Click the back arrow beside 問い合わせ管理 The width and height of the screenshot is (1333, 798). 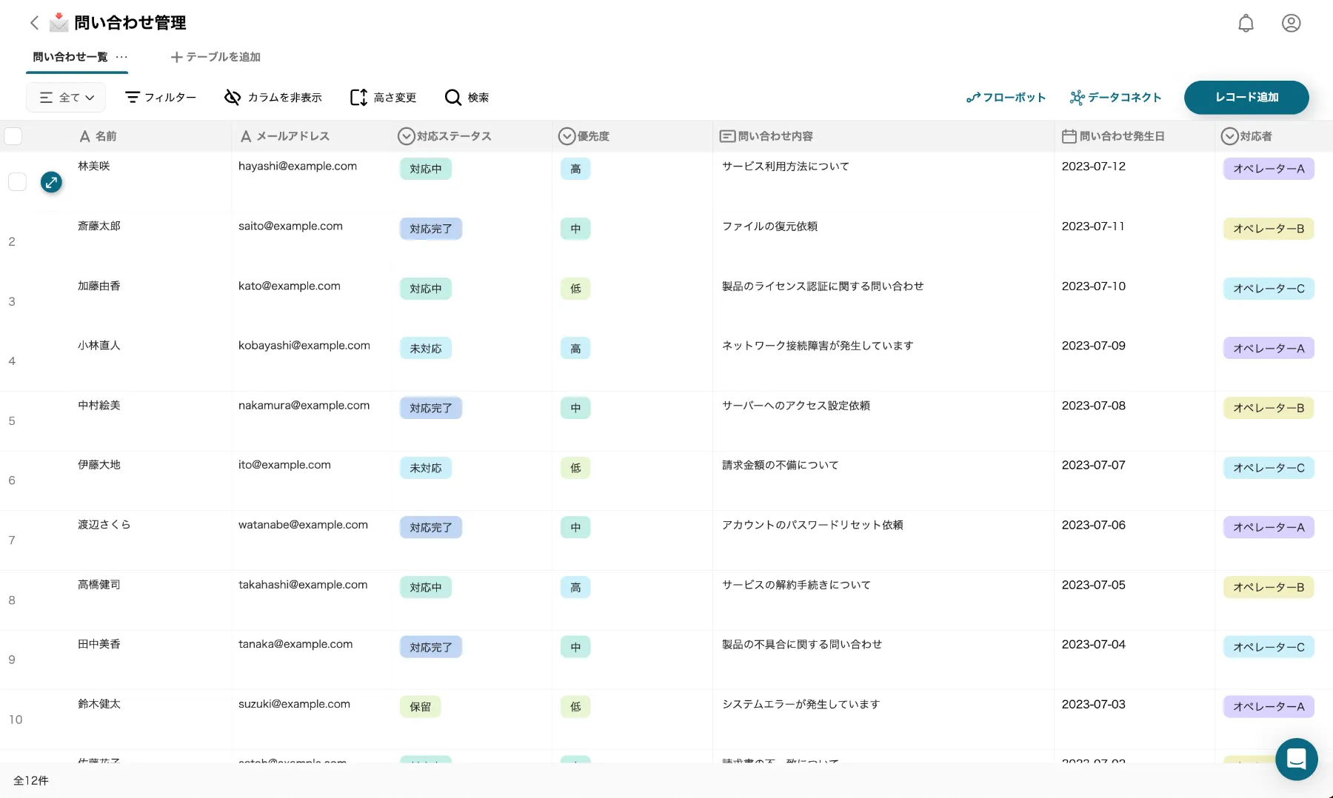coord(34,23)
